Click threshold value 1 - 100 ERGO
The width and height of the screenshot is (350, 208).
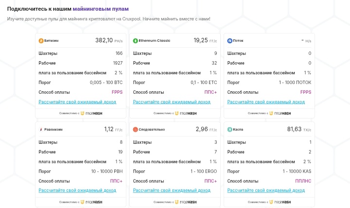[204, 172]
